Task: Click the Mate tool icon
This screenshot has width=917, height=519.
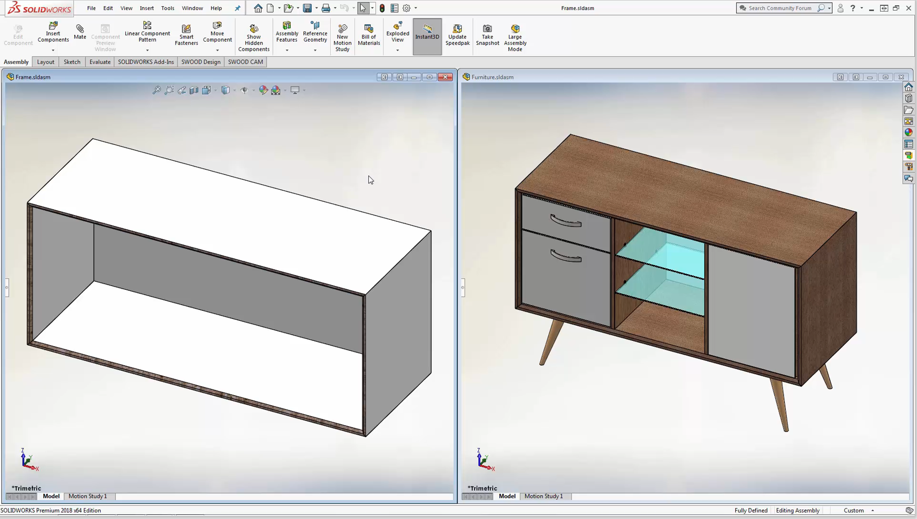Action: [80, 32]
